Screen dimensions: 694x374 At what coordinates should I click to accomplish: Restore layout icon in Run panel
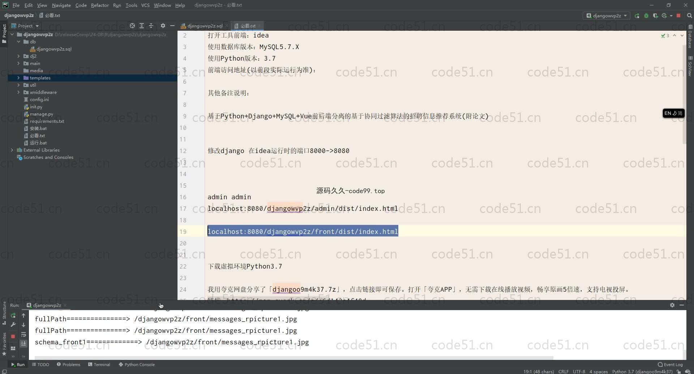point(13,348)
